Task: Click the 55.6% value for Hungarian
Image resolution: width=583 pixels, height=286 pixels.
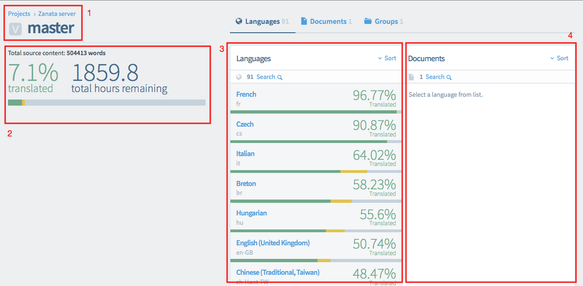Action: 378,214
